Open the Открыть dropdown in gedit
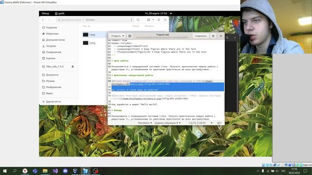312x175 pixels. (x=117, y=36)
